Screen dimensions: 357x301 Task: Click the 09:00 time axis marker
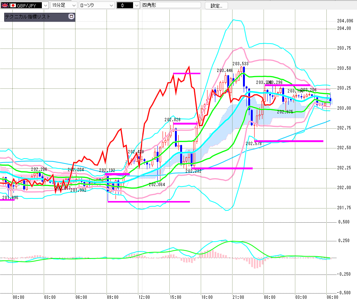(113, 297)
